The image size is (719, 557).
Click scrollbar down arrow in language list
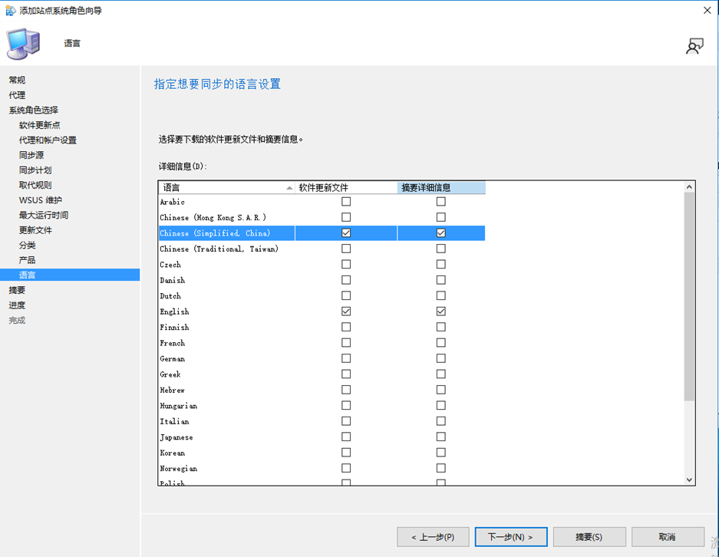[x=689, y=480]
